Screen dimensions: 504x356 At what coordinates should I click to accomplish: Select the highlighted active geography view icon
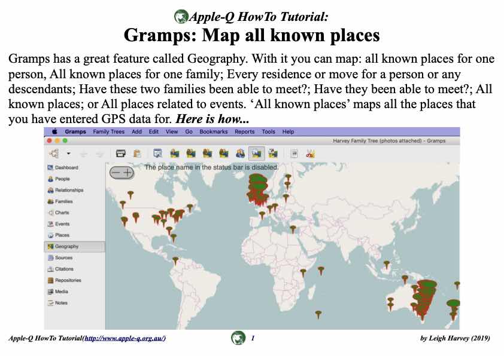(x=257, y=154)
